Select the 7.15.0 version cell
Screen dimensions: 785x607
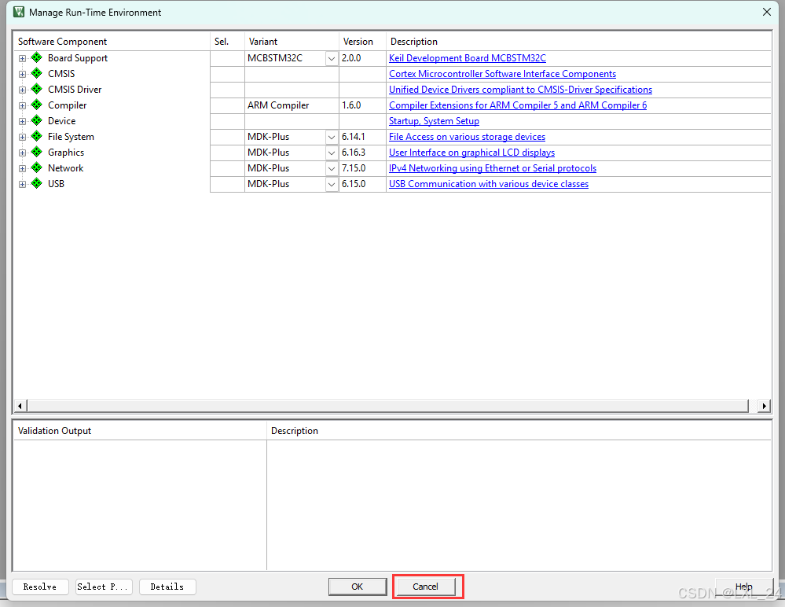tap(362, 168)
